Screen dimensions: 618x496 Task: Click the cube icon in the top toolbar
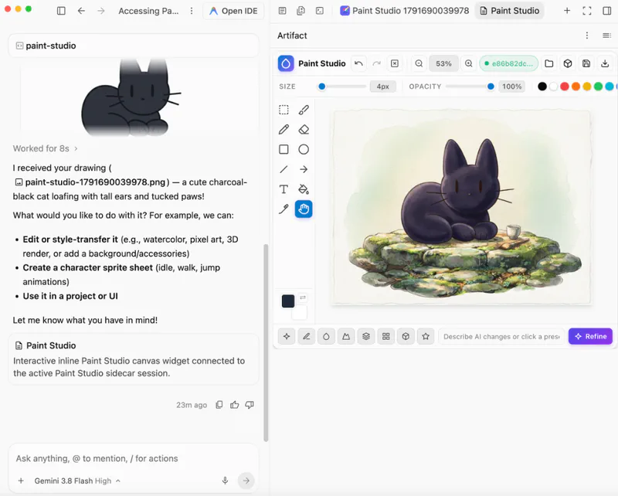568,63
